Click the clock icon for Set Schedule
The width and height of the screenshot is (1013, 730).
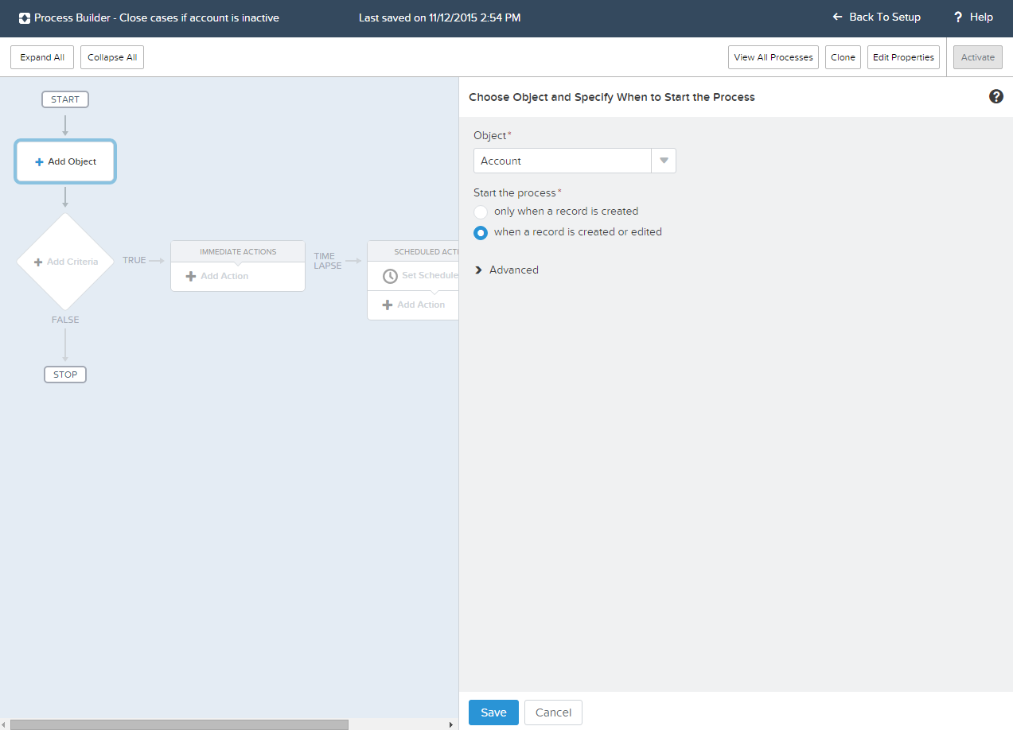click(390, 276)
